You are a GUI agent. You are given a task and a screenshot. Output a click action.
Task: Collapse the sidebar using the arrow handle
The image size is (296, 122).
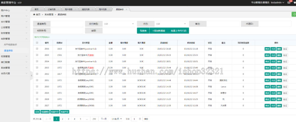click(31, 76)
